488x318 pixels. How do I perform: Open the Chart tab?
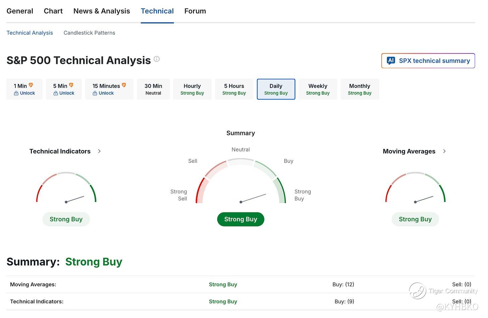tap(53, 11)
